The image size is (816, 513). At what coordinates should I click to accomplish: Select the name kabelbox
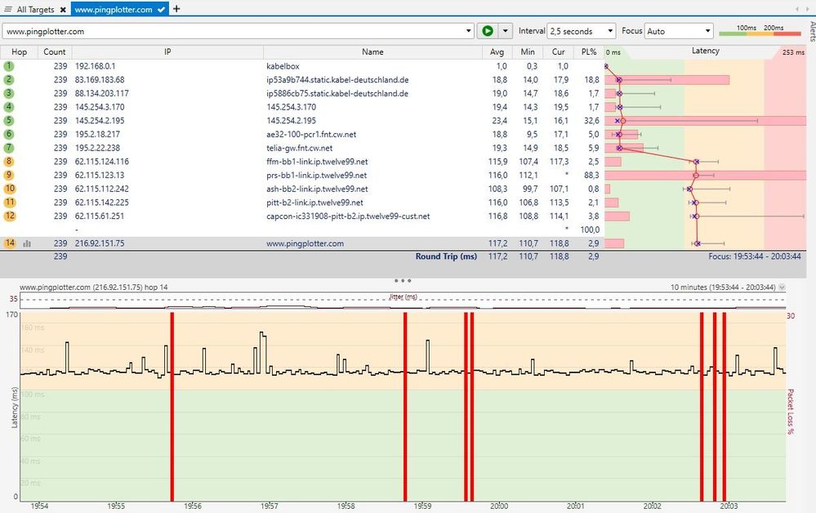[283, 66]
